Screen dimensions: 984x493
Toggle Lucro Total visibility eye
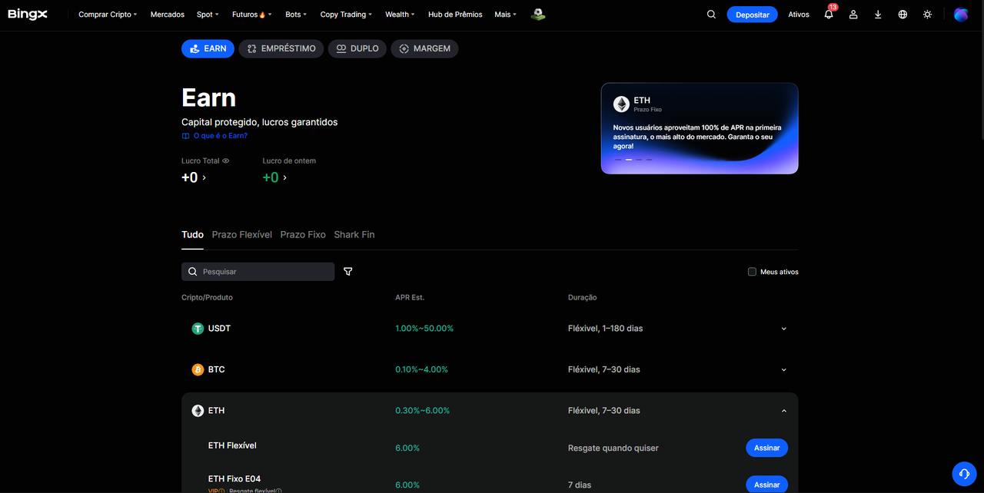226,161
